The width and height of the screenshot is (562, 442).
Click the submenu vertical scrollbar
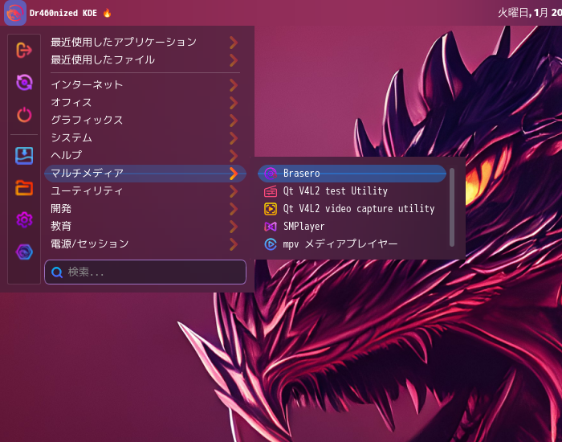tap(452, 207)
